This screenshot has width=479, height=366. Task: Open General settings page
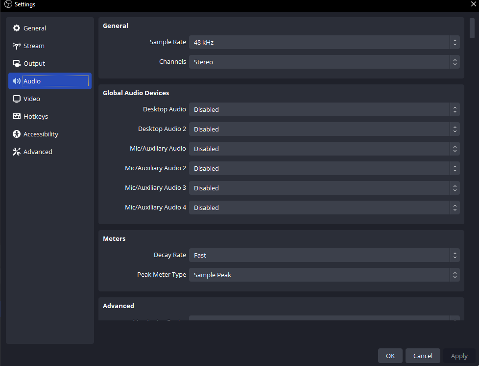pos(50,28)
